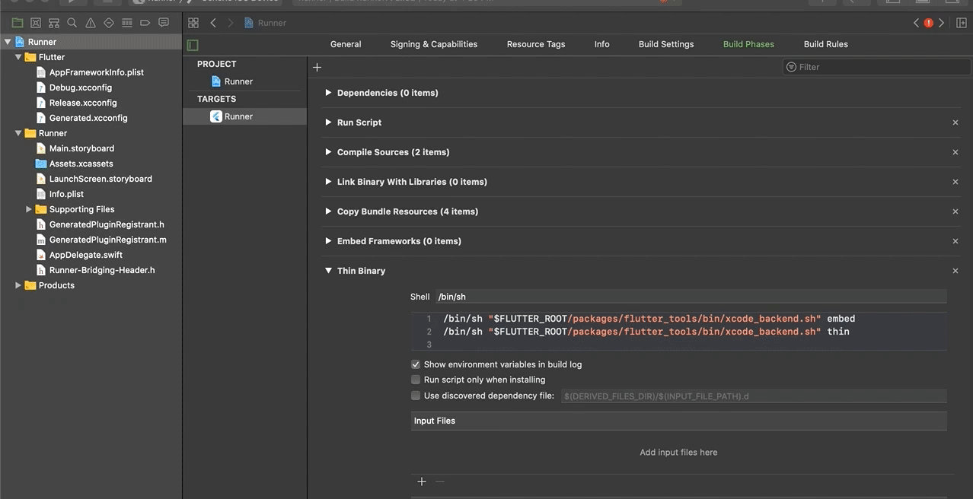Add an editor pane on the right
The height and width of the screenshot is (499, 973).
[962, 23]
